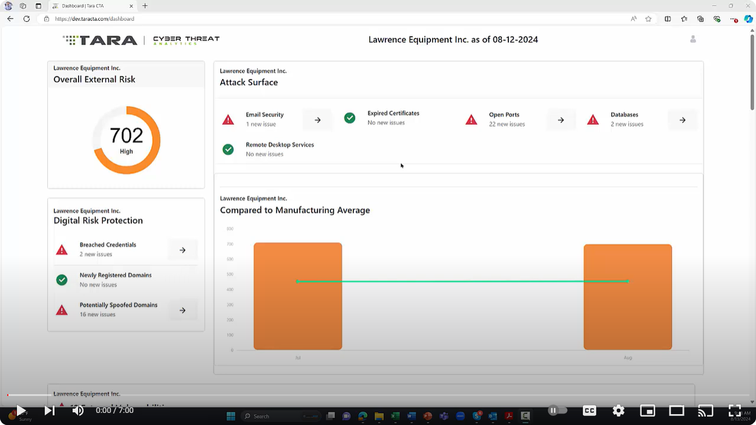756x425 pixels.
Task: Click the green check beside Newly Registered Domains
Action: pyautogui.click(x=62, y=280)
